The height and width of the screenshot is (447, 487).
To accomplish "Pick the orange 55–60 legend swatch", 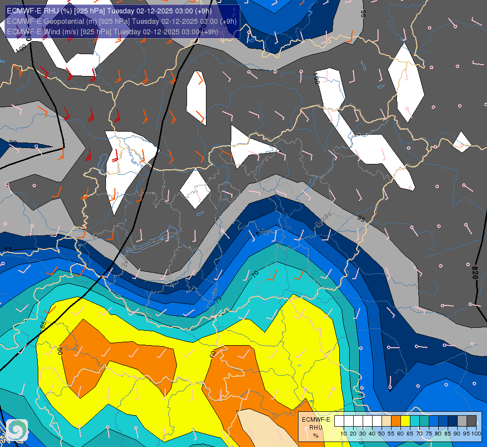I will pyautogui.click(x=395, y=421).
